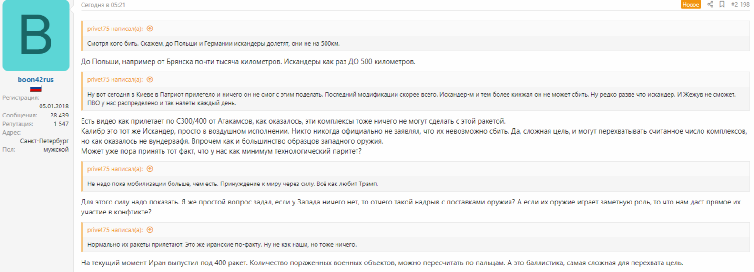Click gender value 'мужской'
754x272 pixels.
tap(56, 149)
